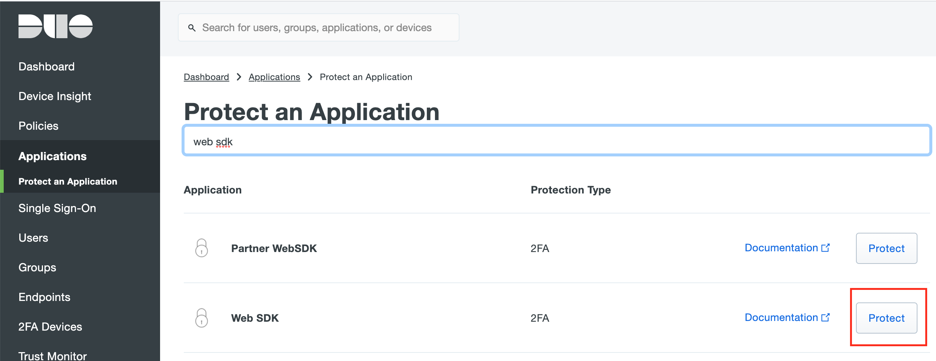This screenshot has width=936, height=361.
Task: Go to Dashboard in the sidebar
Action: [x=47, y=67]
